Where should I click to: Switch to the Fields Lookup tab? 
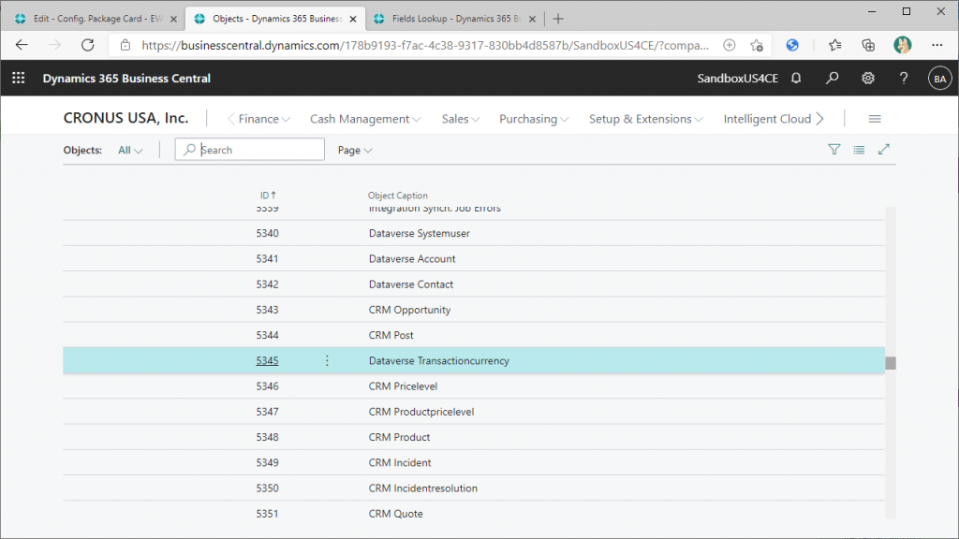coord(456,19)
